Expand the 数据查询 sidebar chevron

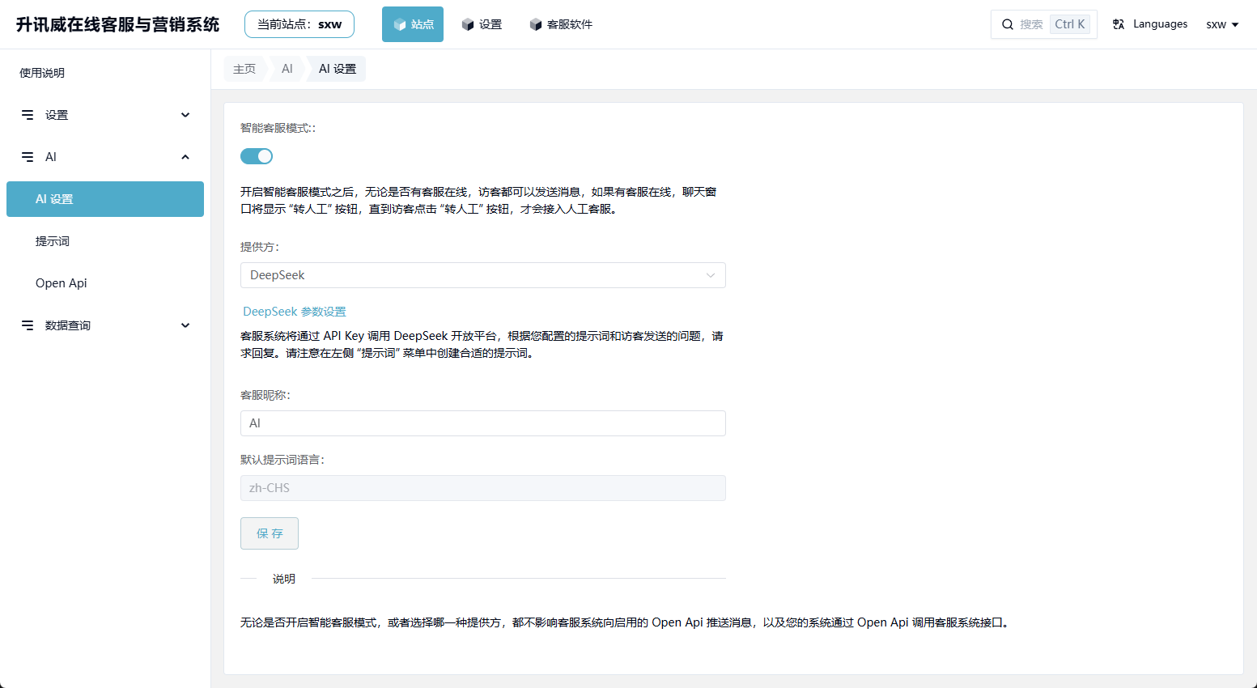185,325
